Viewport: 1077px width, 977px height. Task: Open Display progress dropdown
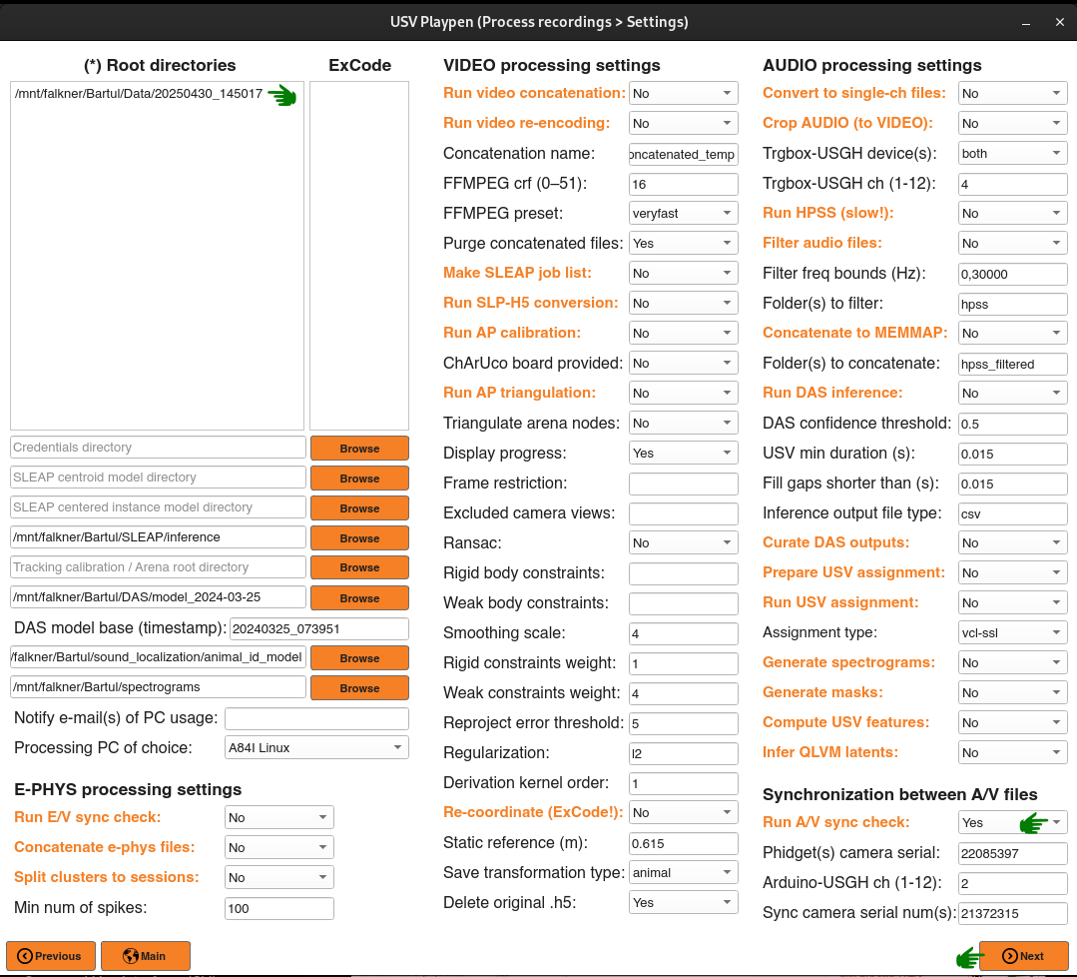684,454
